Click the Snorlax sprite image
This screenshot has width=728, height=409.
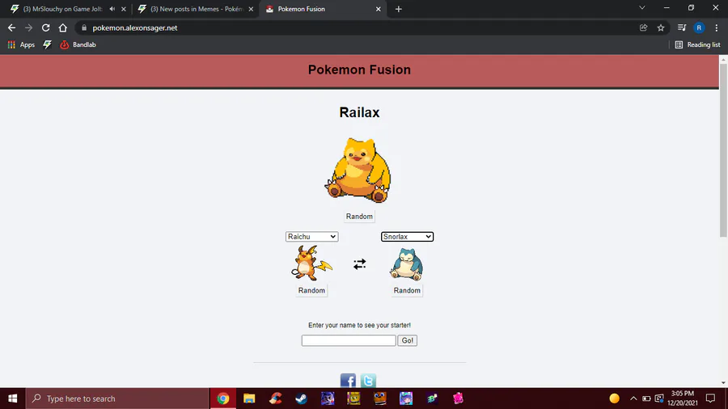407,264
